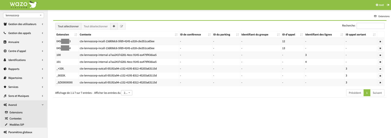Expand the Rapports chevron

[42, 69]
